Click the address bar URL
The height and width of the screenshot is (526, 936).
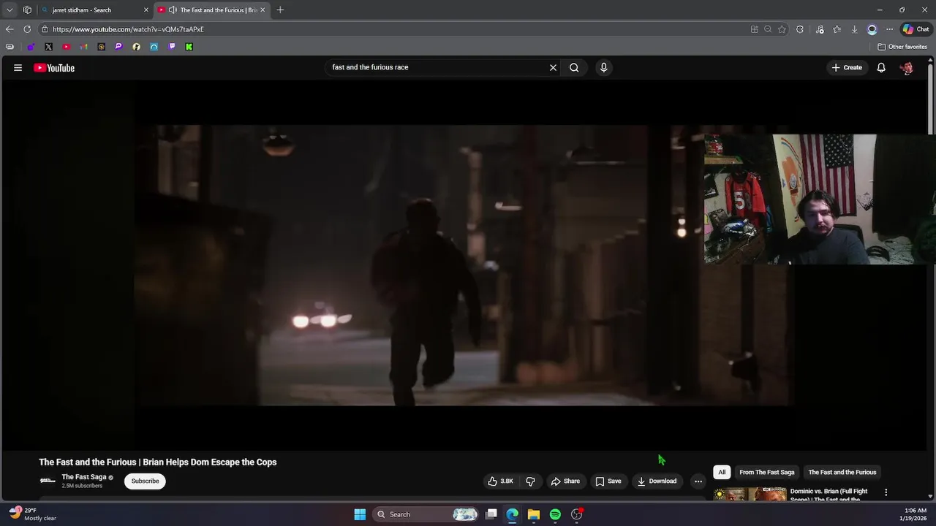coord(128,29)
